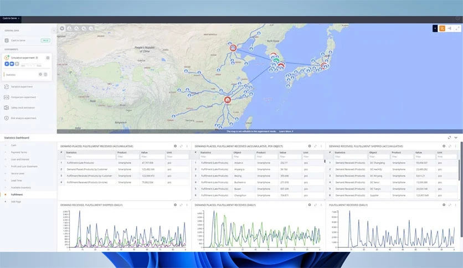The image size is (463, 268).
Task: Expand the Demand Placed Accumulative table widget
Action: (181, 146)
